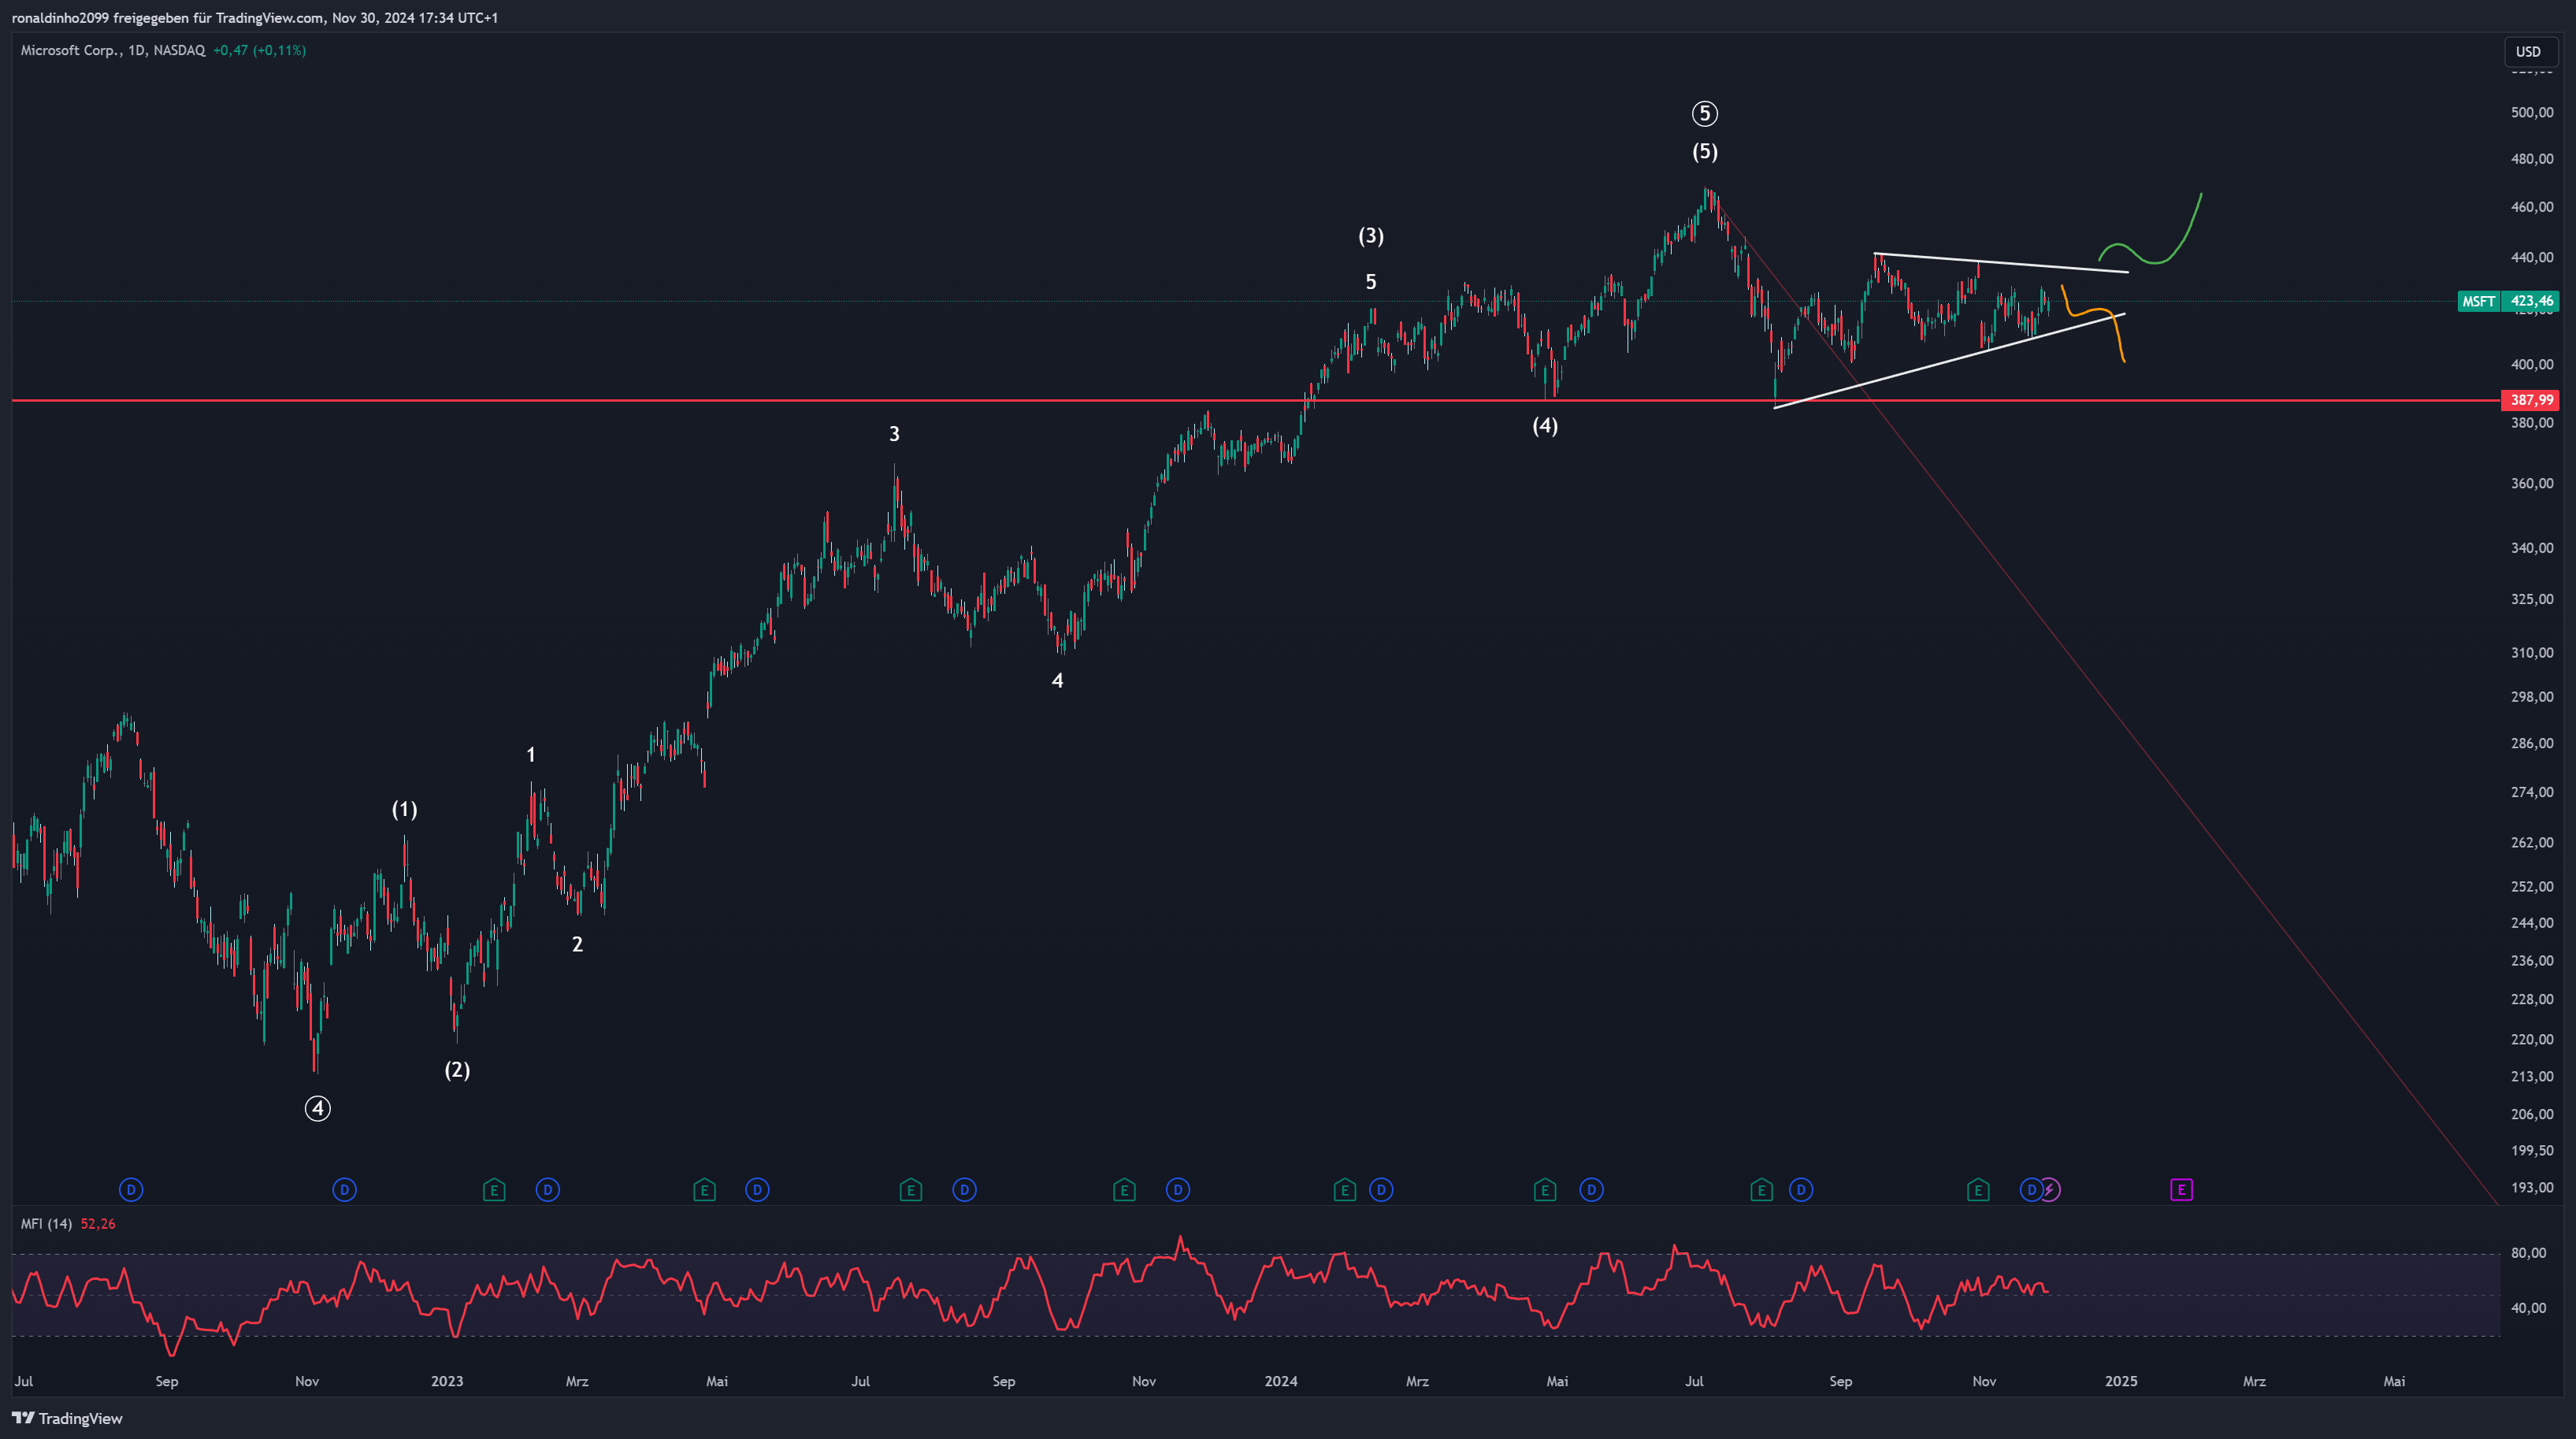The image size is (2576, 1439).
Task: Select the (5) wave label below the circled 5
Action: pyautogui.click(x=1705, y=152)
